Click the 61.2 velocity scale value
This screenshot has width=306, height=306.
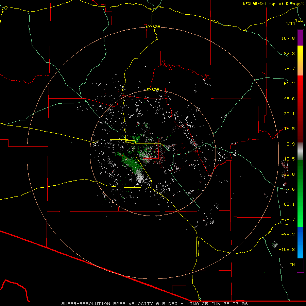tap(289, 84)
